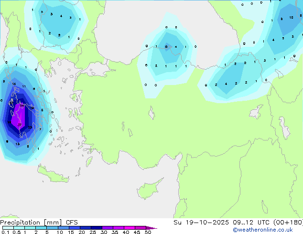Click the "15" legend scale label
Image resolution: width=303 pixels, height=234 pixels.
pyautogui.click(x=71, y=232)
